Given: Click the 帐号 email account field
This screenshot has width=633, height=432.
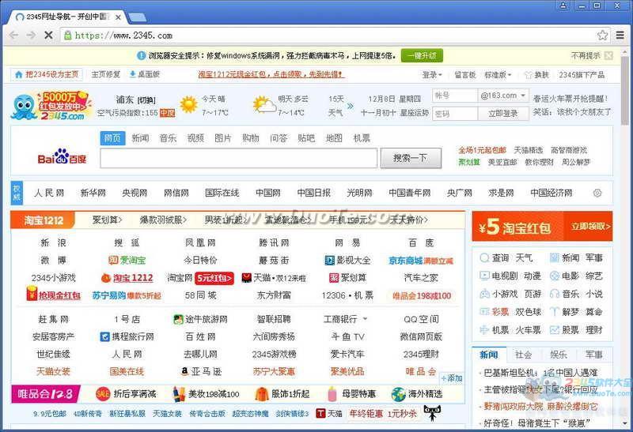Looking at the screenshot, I should pyautogui.click(x=455, y=96).
